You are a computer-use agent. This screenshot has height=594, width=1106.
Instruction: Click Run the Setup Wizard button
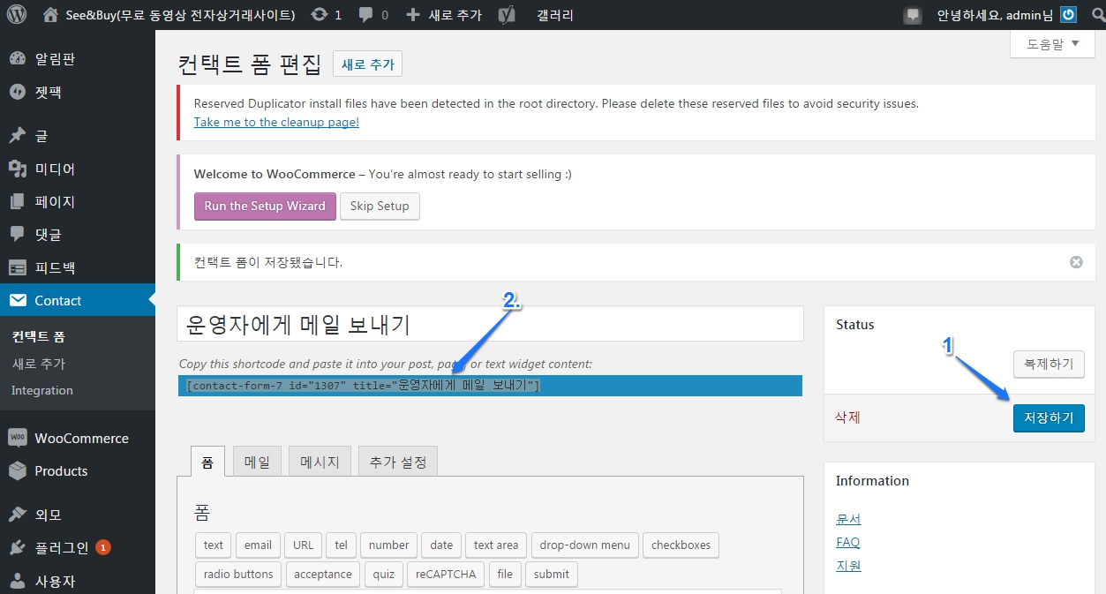[x=265, y=207]
